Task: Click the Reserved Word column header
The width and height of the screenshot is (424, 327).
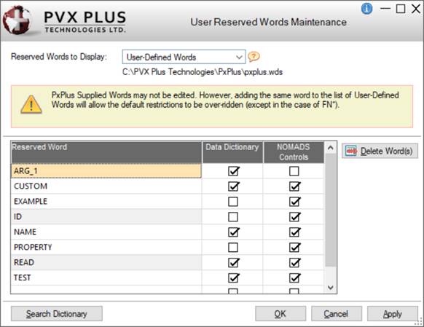Action: tap(106, 152)
